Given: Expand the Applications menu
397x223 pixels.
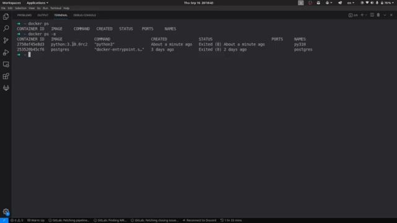Looking at the screenshot, I should pyautogui.click(x=37, y=2).
